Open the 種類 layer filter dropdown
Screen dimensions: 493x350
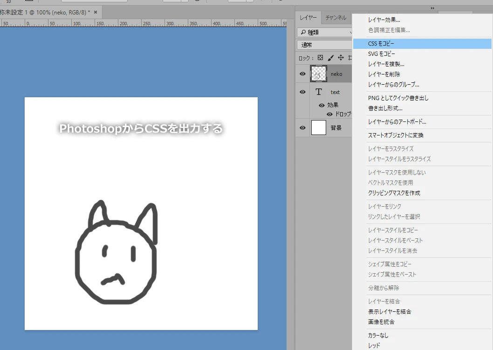[x=325, y=33]
